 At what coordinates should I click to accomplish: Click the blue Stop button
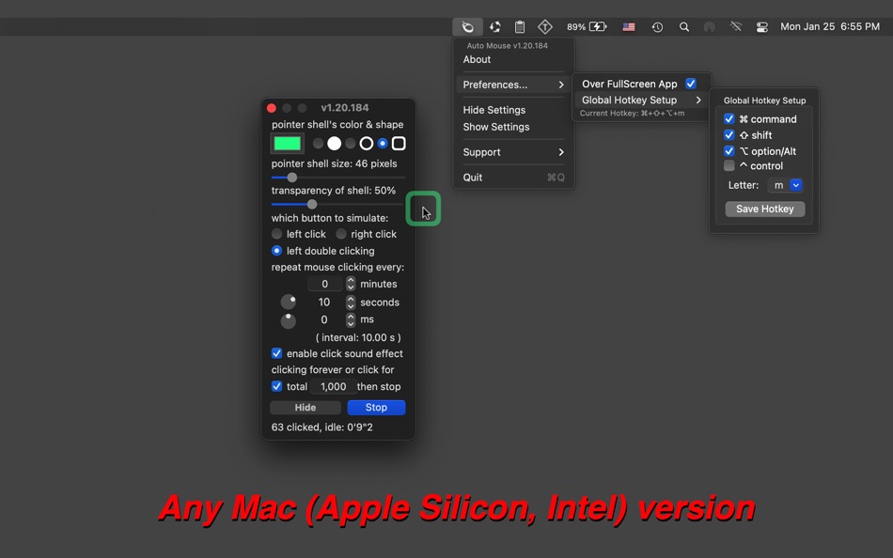point(376,408)
